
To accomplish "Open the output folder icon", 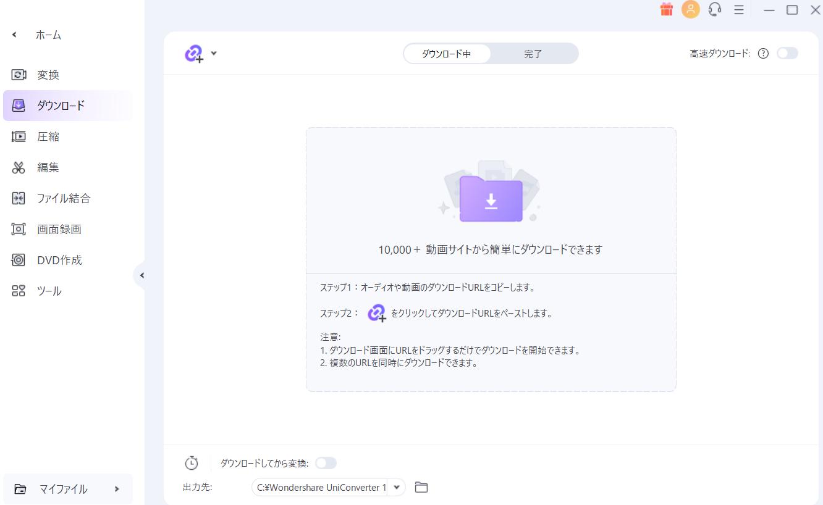I will pyautogui.click(x=421, y=488).
